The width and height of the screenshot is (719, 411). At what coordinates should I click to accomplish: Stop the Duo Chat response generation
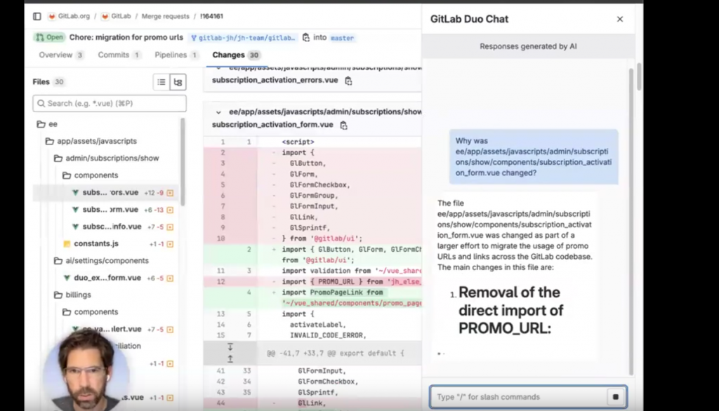[616, 397]
